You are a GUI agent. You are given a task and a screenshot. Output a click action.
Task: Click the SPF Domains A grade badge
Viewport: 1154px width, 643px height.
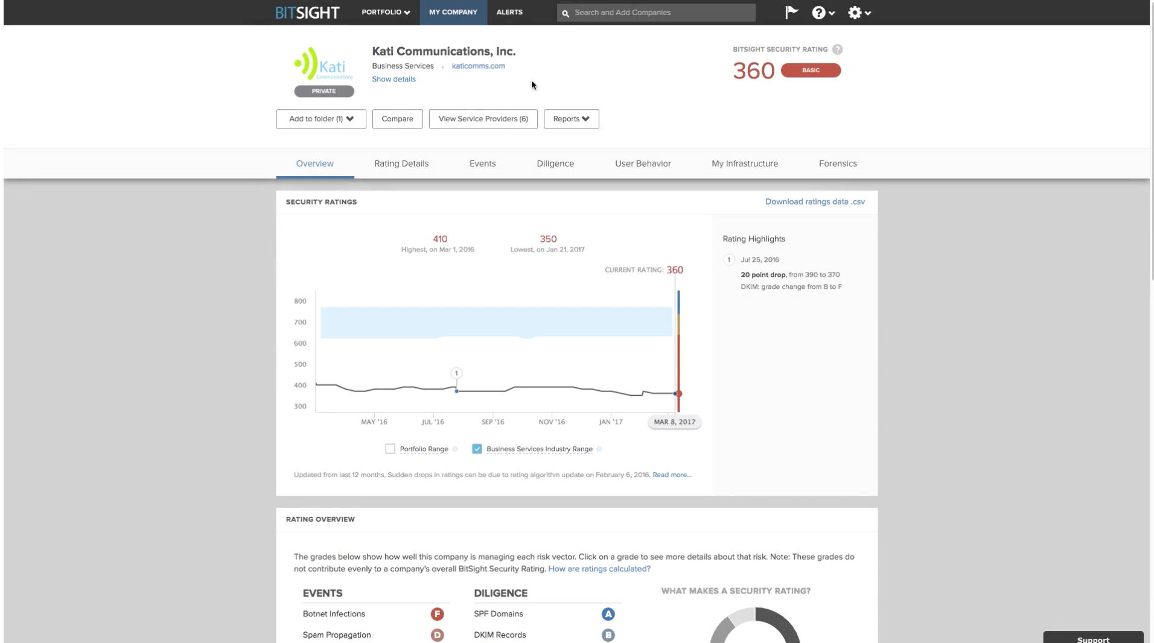(x=608, y=614)
